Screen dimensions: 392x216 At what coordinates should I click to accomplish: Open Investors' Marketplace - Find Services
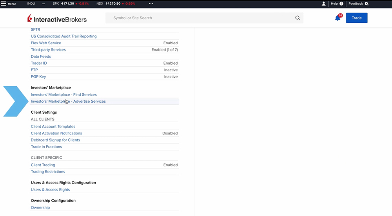(64, 94)
